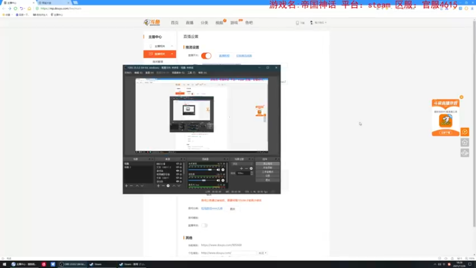476x268 pixels.
Task: Toggle lock for 文本 (GDI+) 2 source
Action: pos(181,167)
